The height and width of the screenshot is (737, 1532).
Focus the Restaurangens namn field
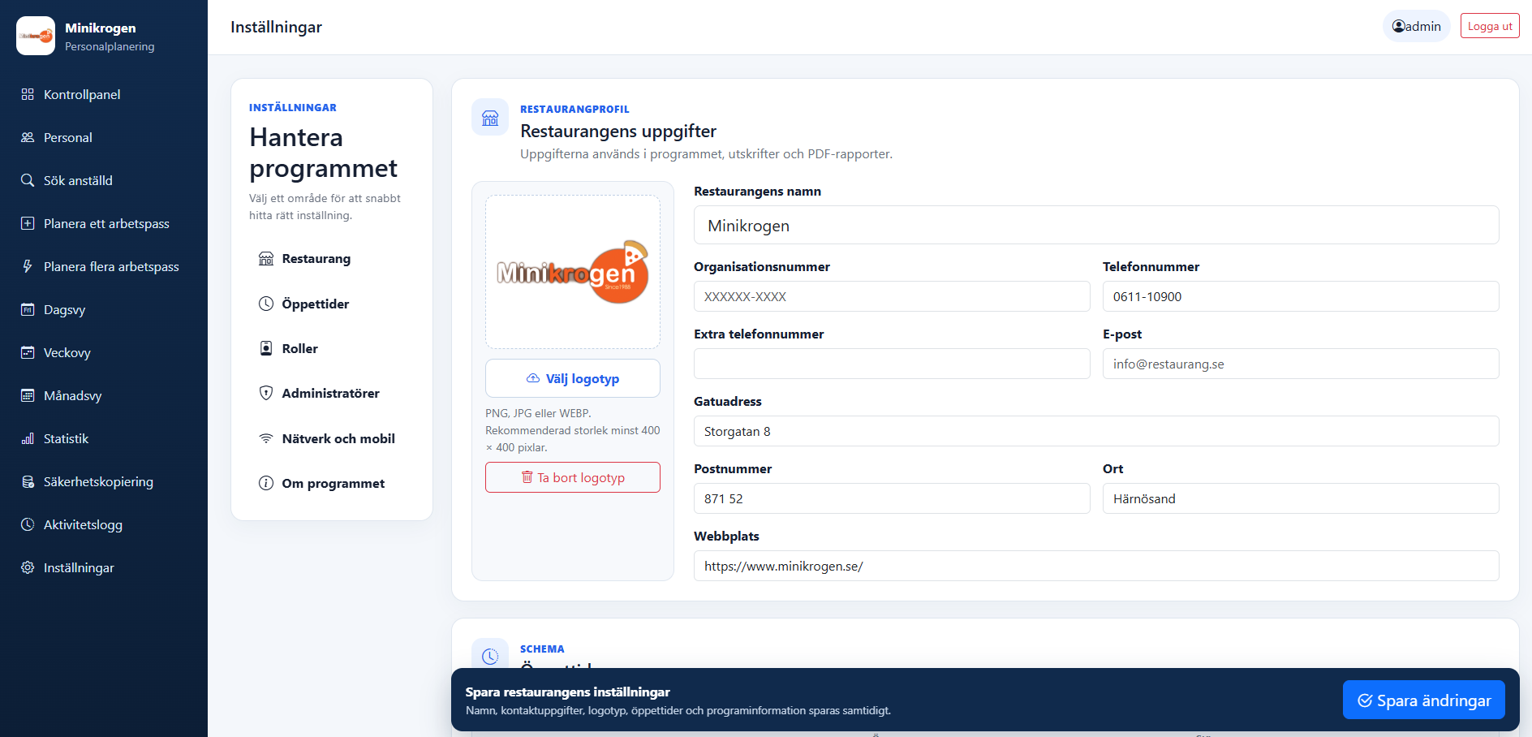[x=1096, y=225]
